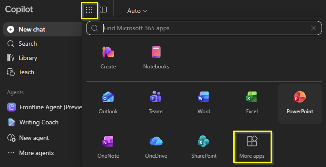The width and height of the screenshot is (326, 167).
Task: Launch SharePoint from the app grid
Action: pyautogui.click(x=204, y=147)
